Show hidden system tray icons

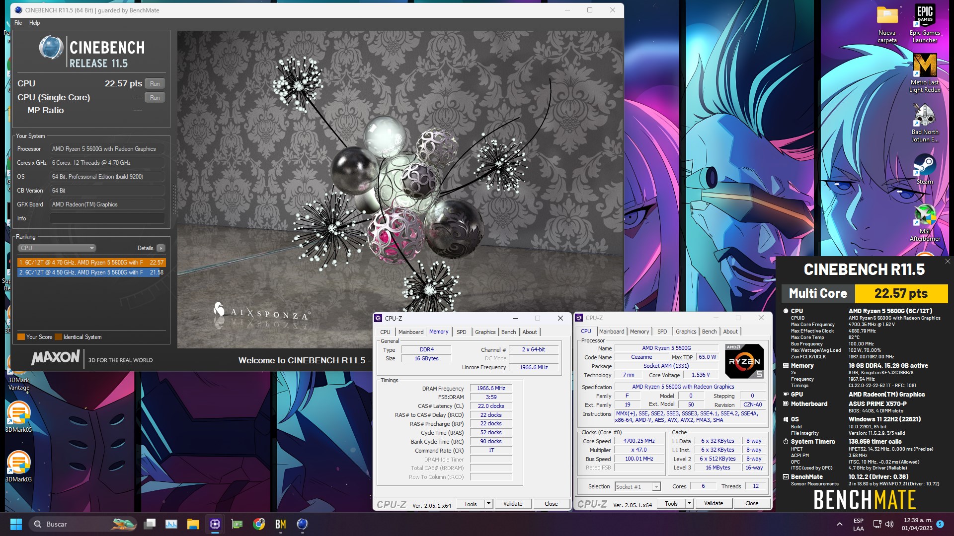tap(840, 524)
